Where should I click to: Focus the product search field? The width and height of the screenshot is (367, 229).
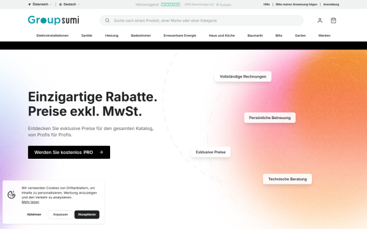(201, 21)
